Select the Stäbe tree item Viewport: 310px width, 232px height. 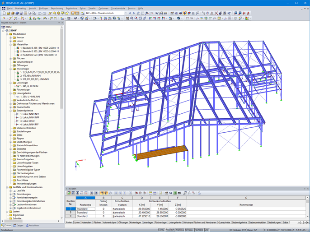pyautogui.click(x=19, y=135)
